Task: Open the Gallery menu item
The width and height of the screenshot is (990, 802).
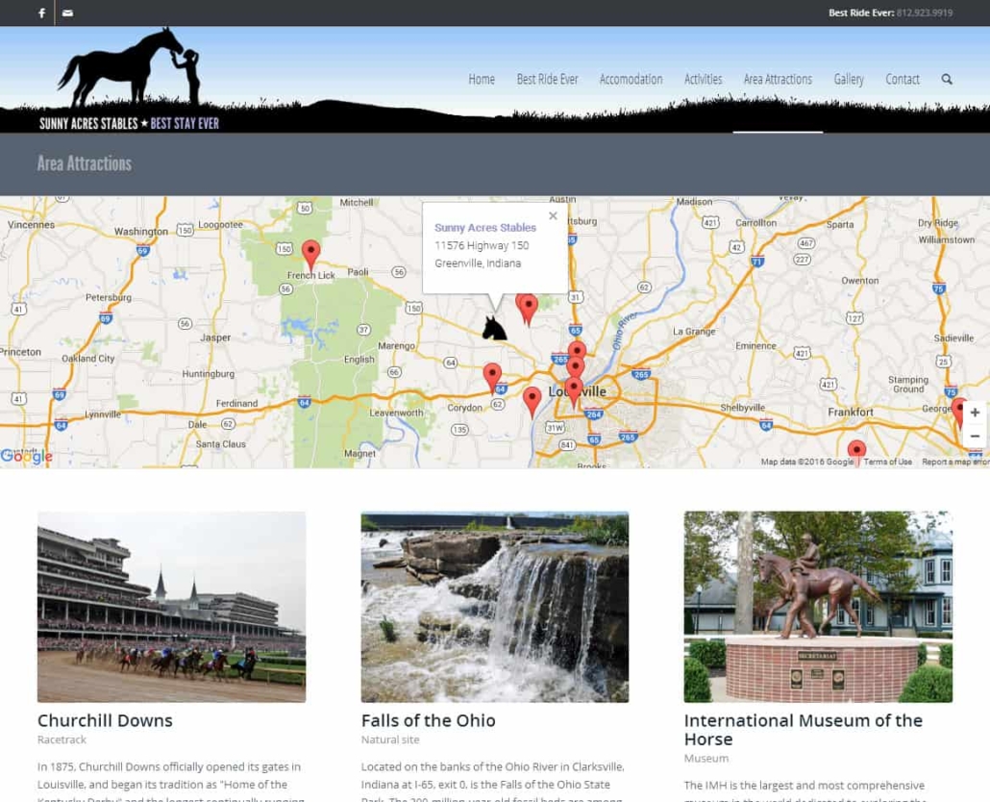Action: tap(849, 80)
